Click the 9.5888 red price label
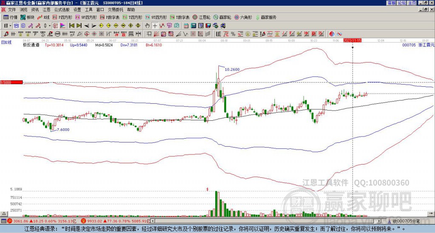 11,82
